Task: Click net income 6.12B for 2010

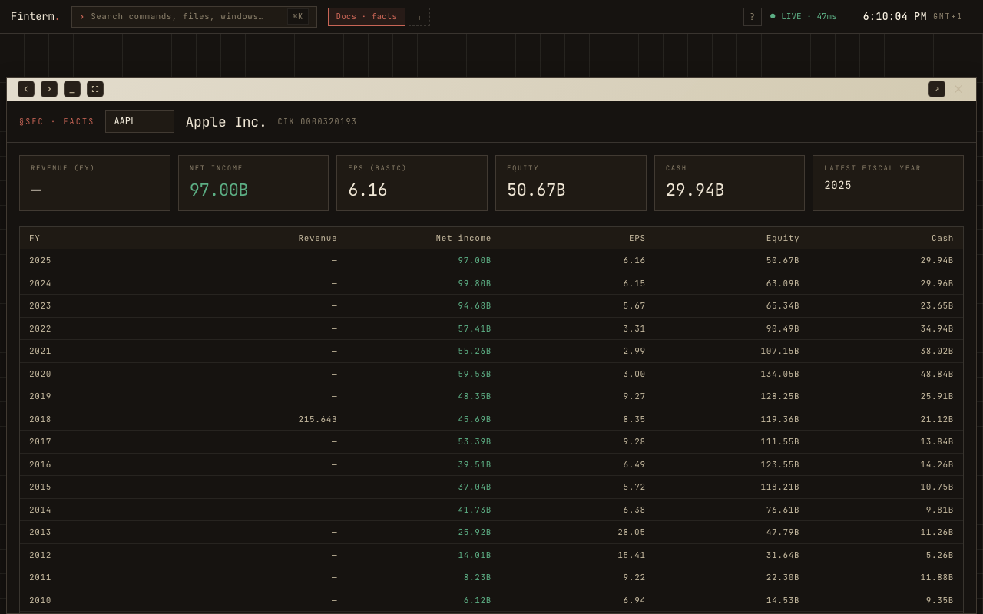Action: [478, 601]
